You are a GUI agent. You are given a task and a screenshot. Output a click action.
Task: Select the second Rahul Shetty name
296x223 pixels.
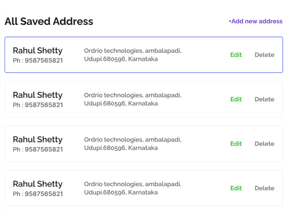(37, 95)
